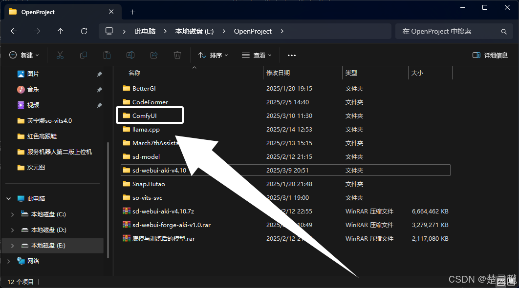The height and width of the screenshot is (288, 519).
Task: Open the 新建 new item menu
Action: pyautogui.click(x=24, y=55)
